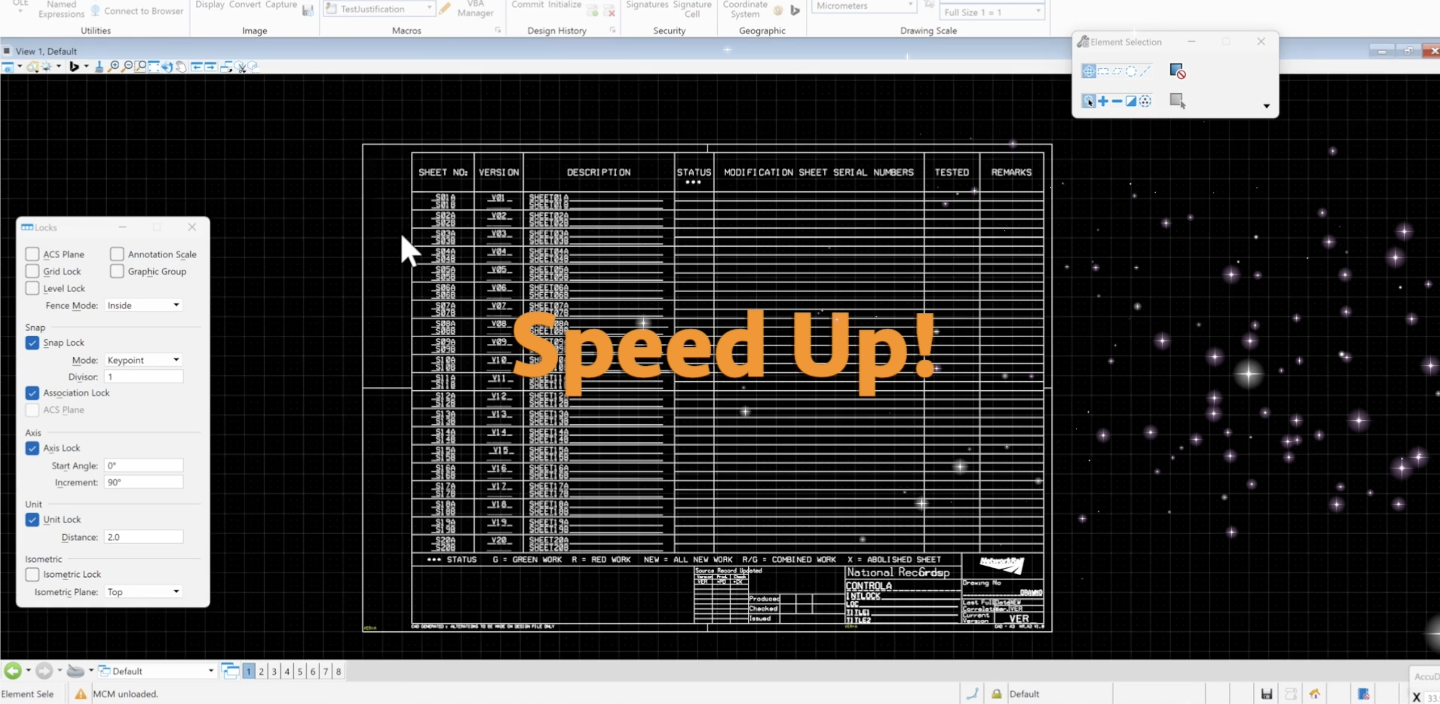This screenshot has width=1440, height=704.
Task: Click the Back navigation arrow in the status bar
Action: pos(13,671)
